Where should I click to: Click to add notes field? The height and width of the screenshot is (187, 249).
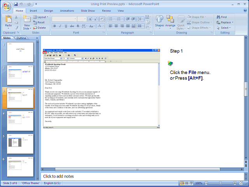coord(142,176)
